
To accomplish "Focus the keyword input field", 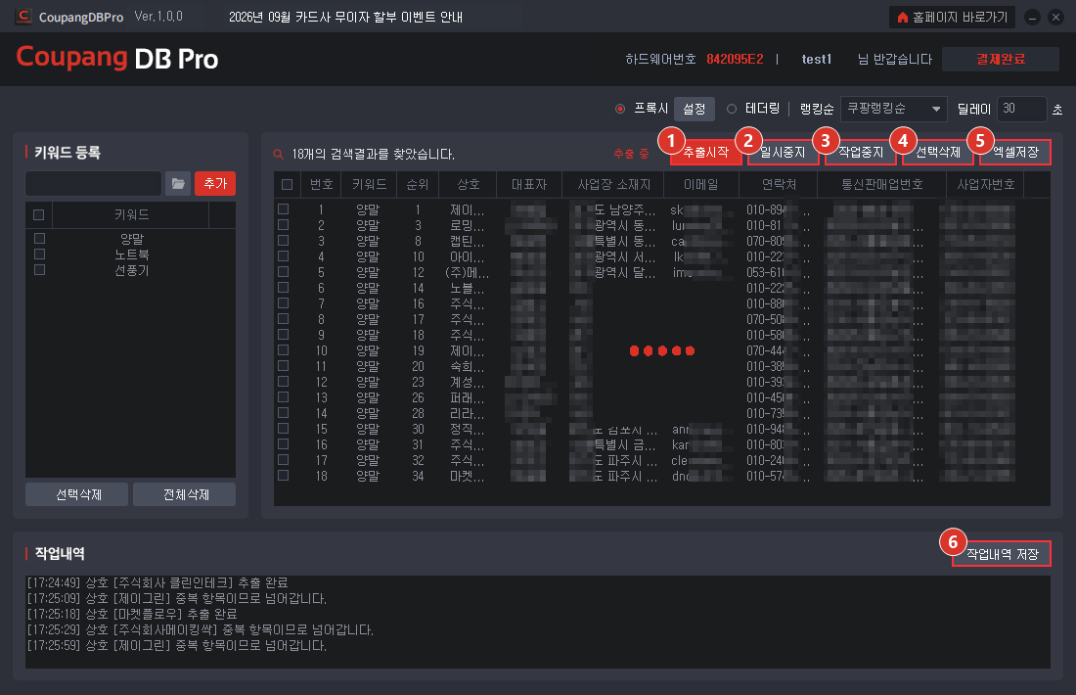I will pos(93,183).
